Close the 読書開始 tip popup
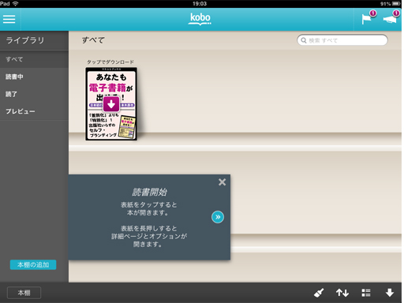Image resolution: width=404 pixels, height=303 pixels. click(222, 182)
